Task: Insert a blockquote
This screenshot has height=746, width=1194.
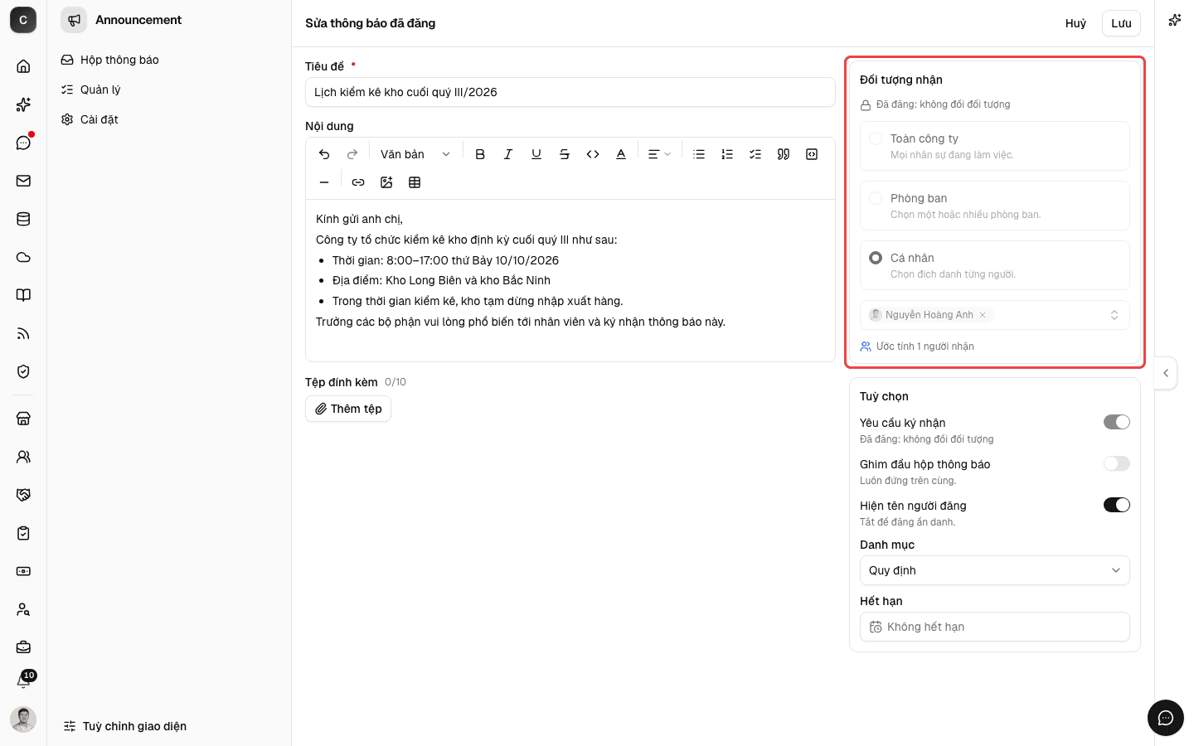Action: point(784,154)
